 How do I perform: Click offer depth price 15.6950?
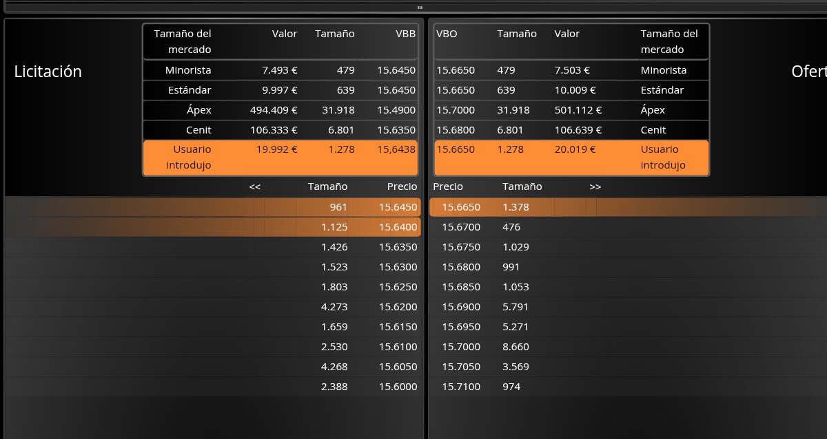(x=461, y=327)
